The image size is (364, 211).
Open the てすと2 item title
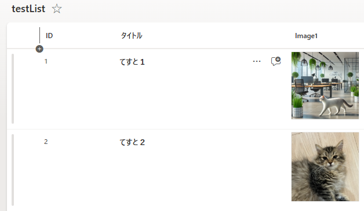[x=132, y=142]
